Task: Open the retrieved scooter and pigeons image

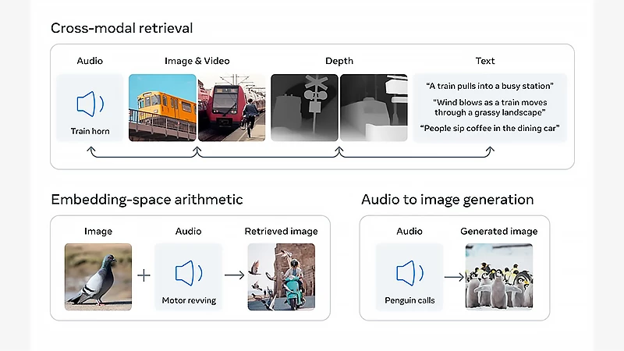Action: pos(282,277)
